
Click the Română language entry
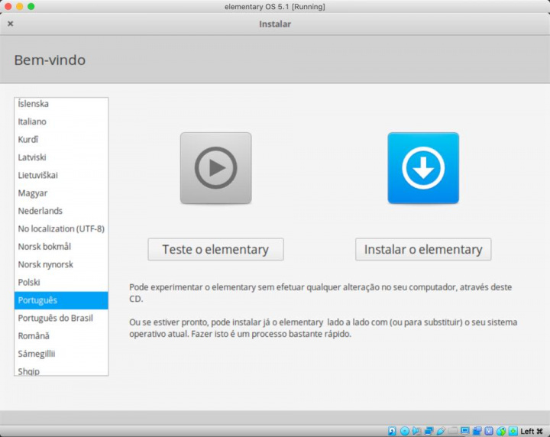pyautogui.click(x=34, y=336)
